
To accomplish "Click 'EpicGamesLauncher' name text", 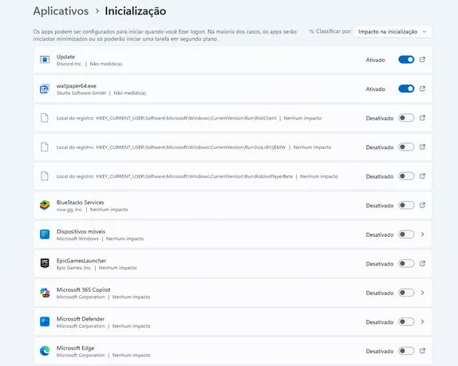I will pos(81,261).
